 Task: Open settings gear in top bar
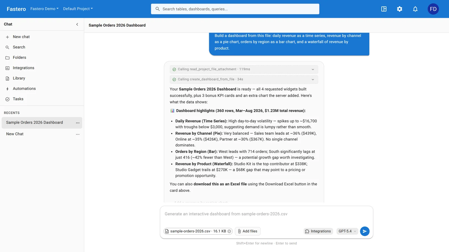point(400,9)
